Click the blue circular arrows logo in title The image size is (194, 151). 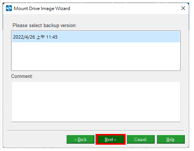click(9, 8)
